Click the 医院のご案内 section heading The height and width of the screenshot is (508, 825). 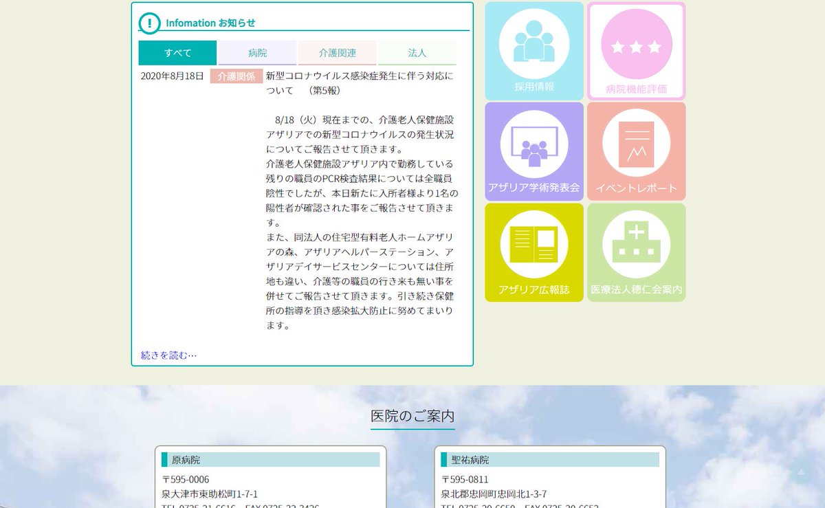pyautogui.click(x=412, y=416)
